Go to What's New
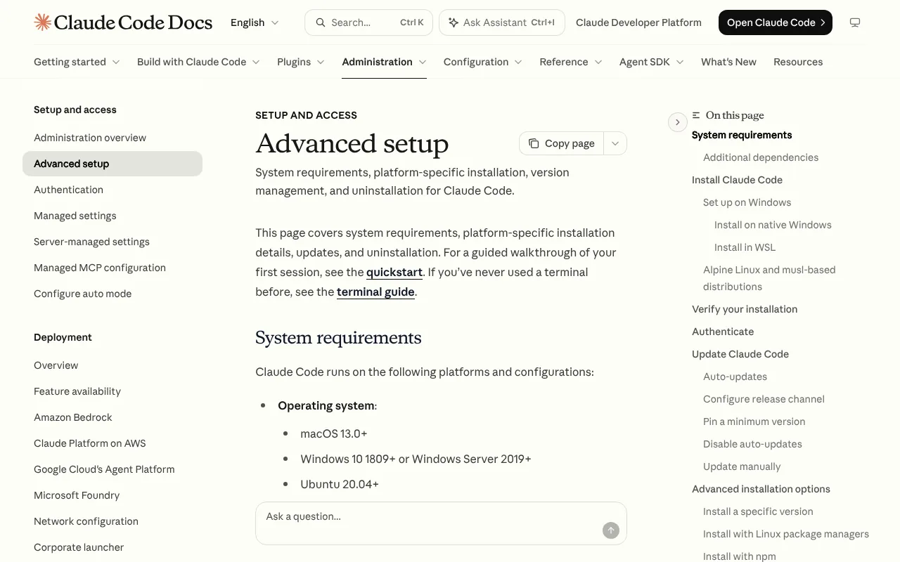The width and height of the screenshot is (900, 562). coord(728,62)
